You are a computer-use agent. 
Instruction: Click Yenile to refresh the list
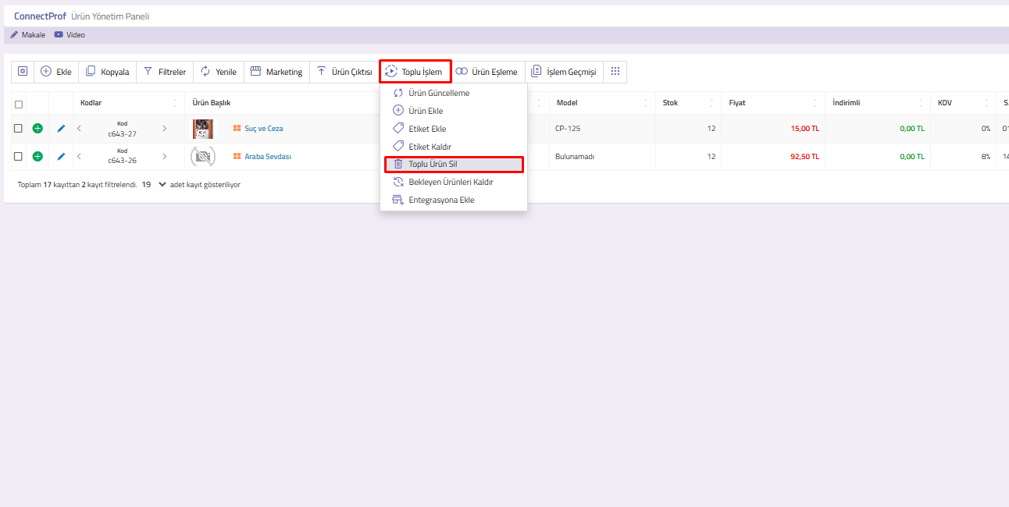point(219,72)
